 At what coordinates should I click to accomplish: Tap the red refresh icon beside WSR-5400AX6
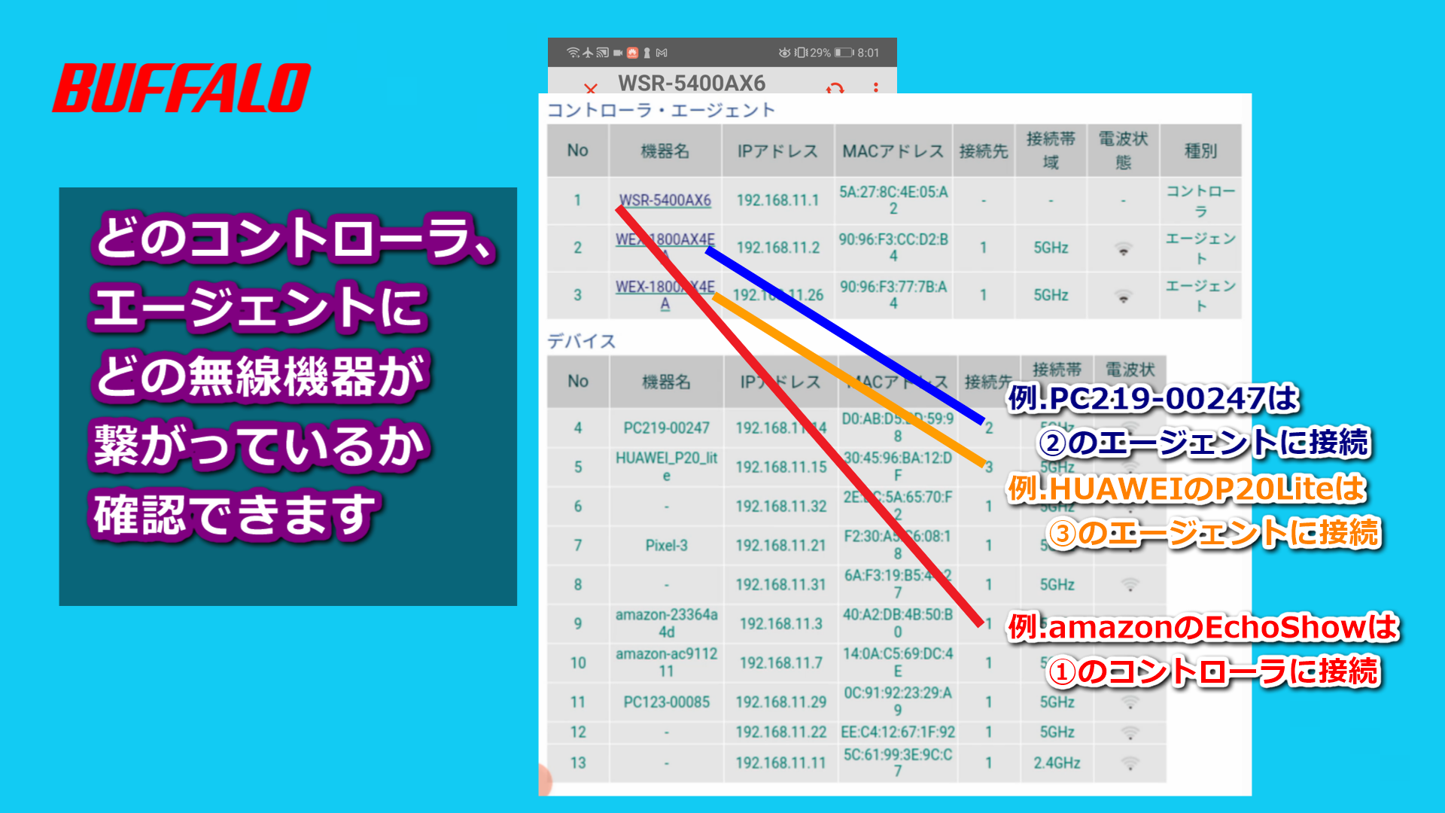[835, 88]
